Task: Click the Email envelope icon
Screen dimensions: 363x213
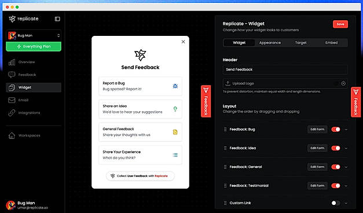Action: (12, 100)
